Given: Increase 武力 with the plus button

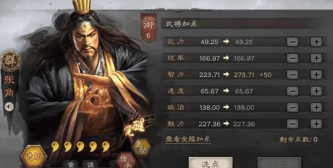Looking at the screenshot, I should coord(316,42).
